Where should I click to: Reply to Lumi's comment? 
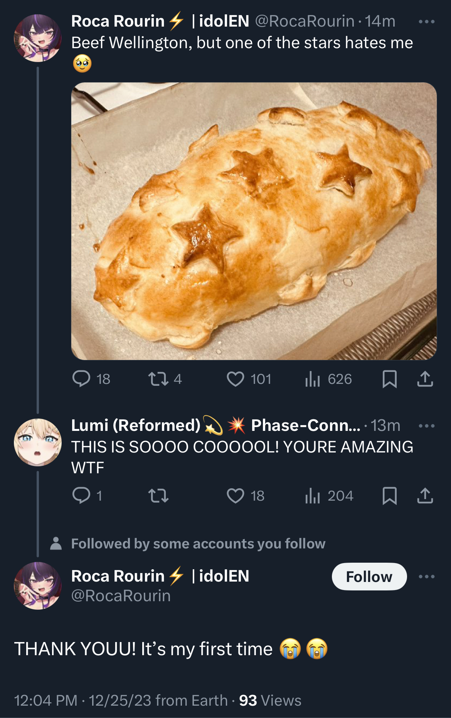click(81, 495)
